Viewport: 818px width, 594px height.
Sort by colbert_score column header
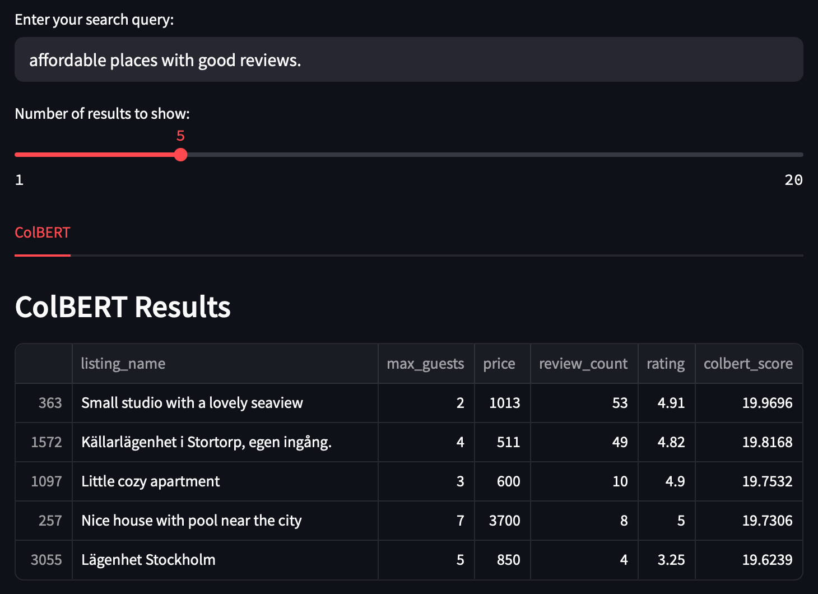click(749, 364)
